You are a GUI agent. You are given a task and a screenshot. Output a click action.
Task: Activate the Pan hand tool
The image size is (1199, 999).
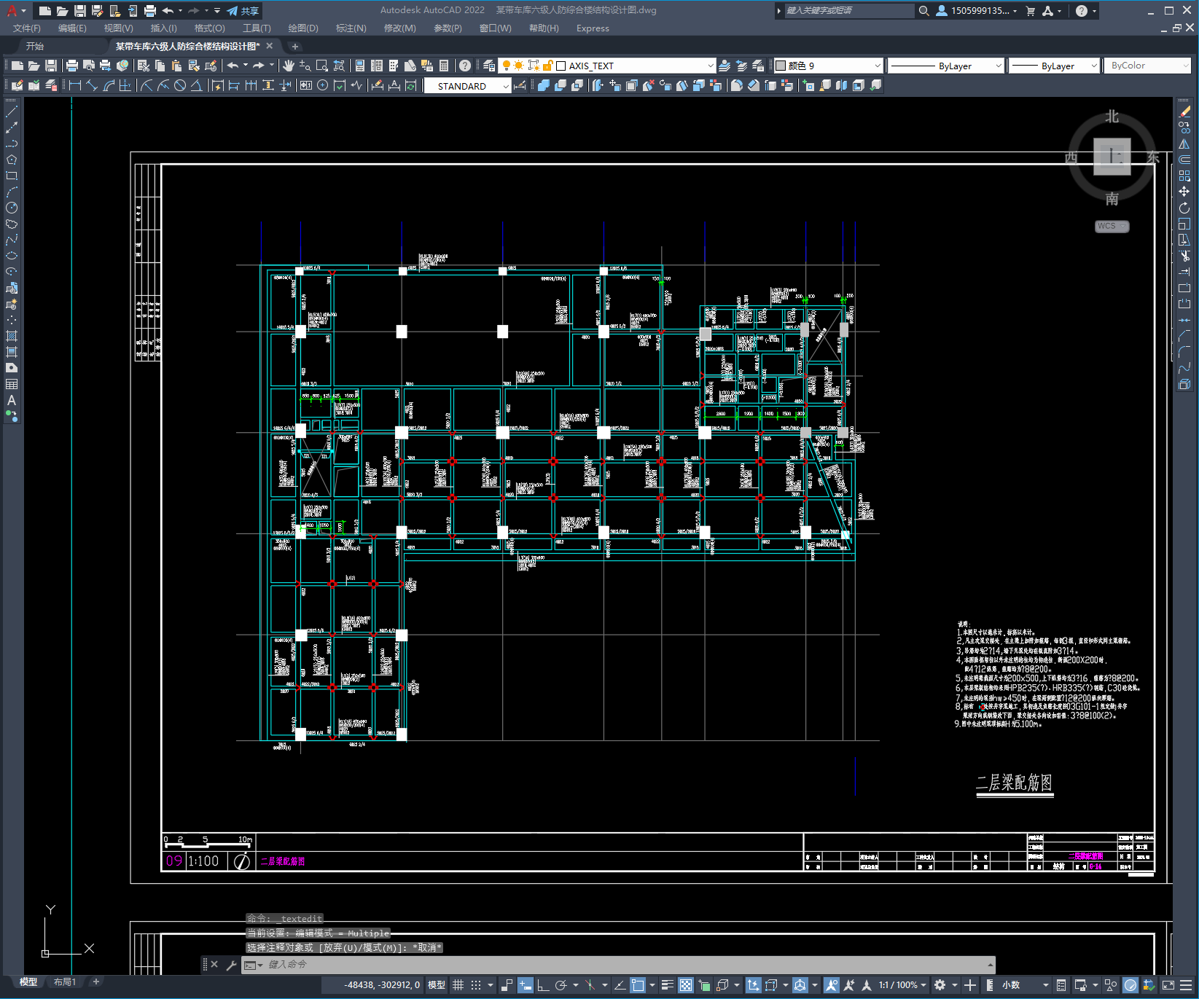pyautogui.click(x=289, y=66)
